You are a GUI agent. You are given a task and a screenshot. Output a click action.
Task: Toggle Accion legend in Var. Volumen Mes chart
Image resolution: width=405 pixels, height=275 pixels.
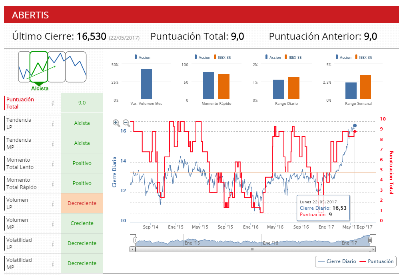click(x=142, y=57)
